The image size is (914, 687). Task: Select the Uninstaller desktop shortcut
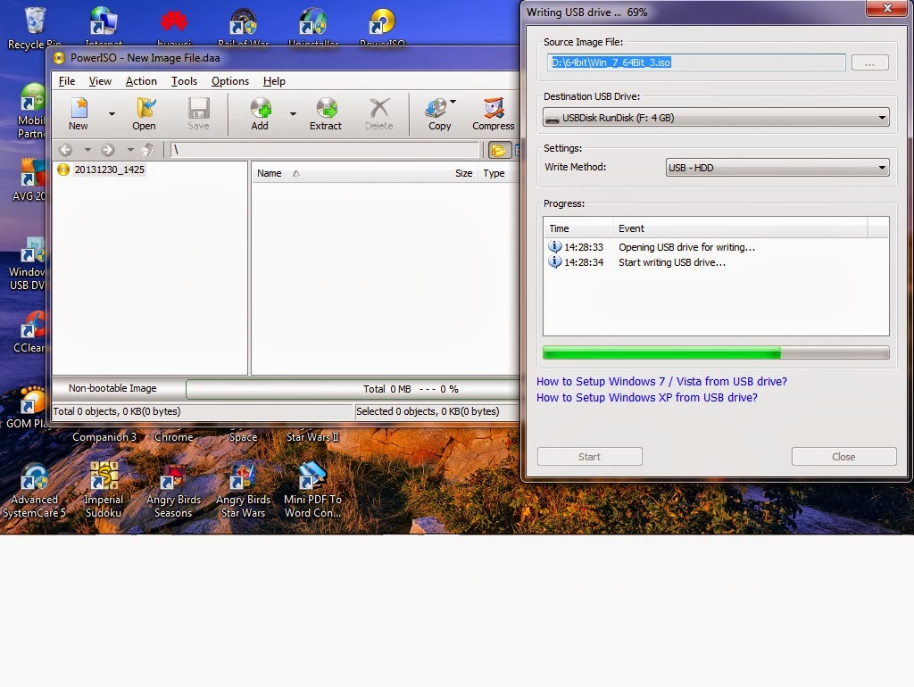pyautogui.click(x=313, y=28)
